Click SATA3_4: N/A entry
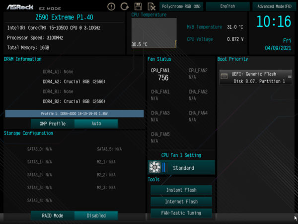The height and width of the screenshot is (224, 298). point(39,201)
